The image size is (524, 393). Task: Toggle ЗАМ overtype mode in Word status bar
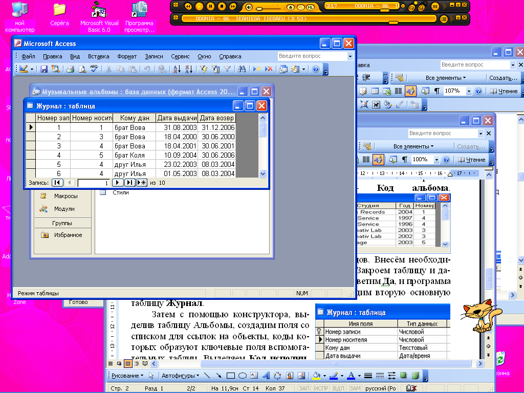pyautogui.click(x=355, y=388)
